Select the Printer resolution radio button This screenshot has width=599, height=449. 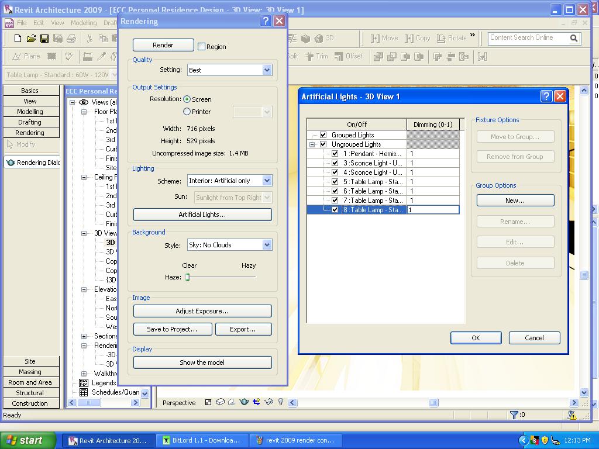187,112
